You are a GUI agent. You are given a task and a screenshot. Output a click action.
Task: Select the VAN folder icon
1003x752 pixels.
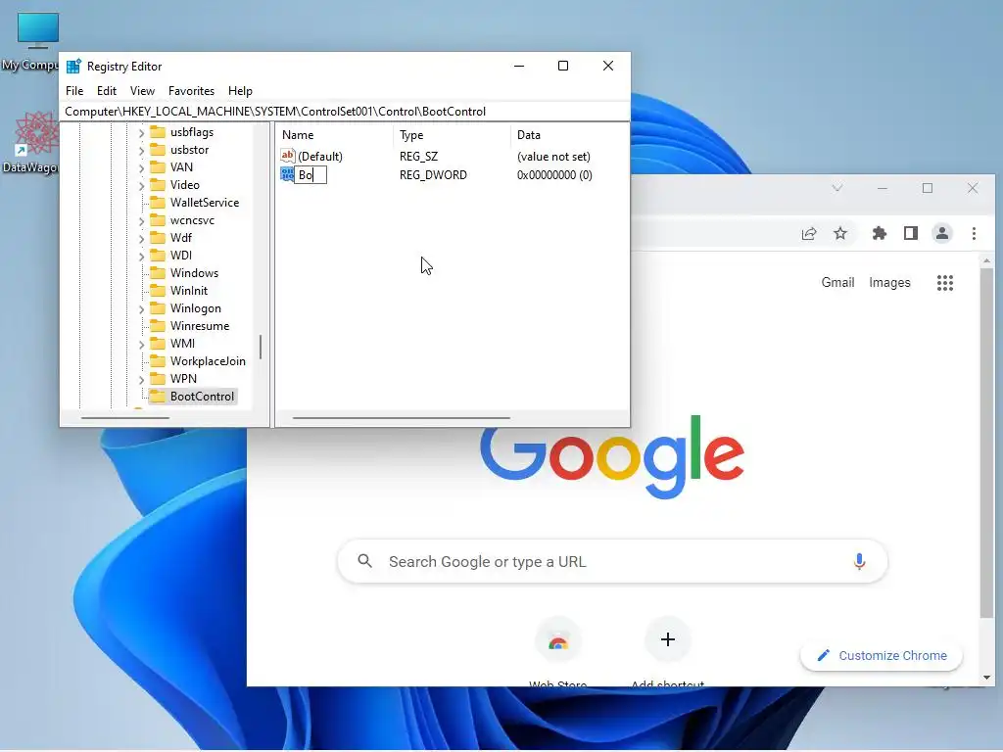click(158, 166)
